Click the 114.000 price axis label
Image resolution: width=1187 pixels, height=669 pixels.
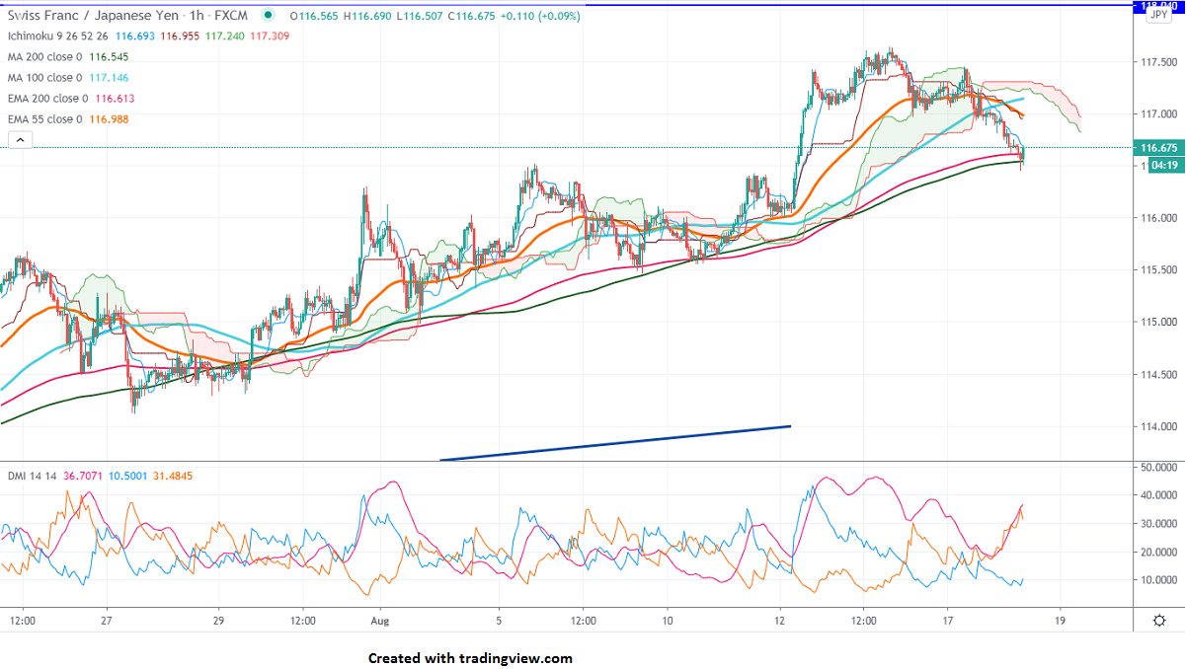coord(1157,426)
